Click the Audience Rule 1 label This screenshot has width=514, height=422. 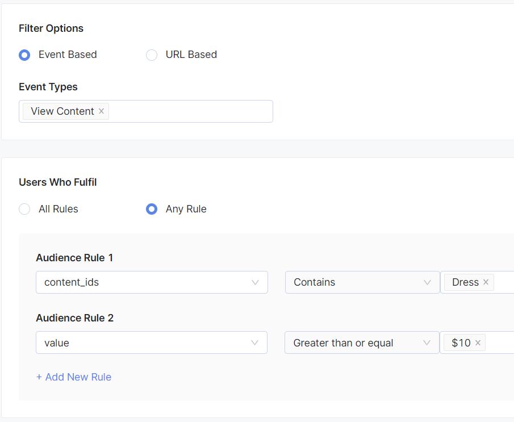click(x=74, y=258)
